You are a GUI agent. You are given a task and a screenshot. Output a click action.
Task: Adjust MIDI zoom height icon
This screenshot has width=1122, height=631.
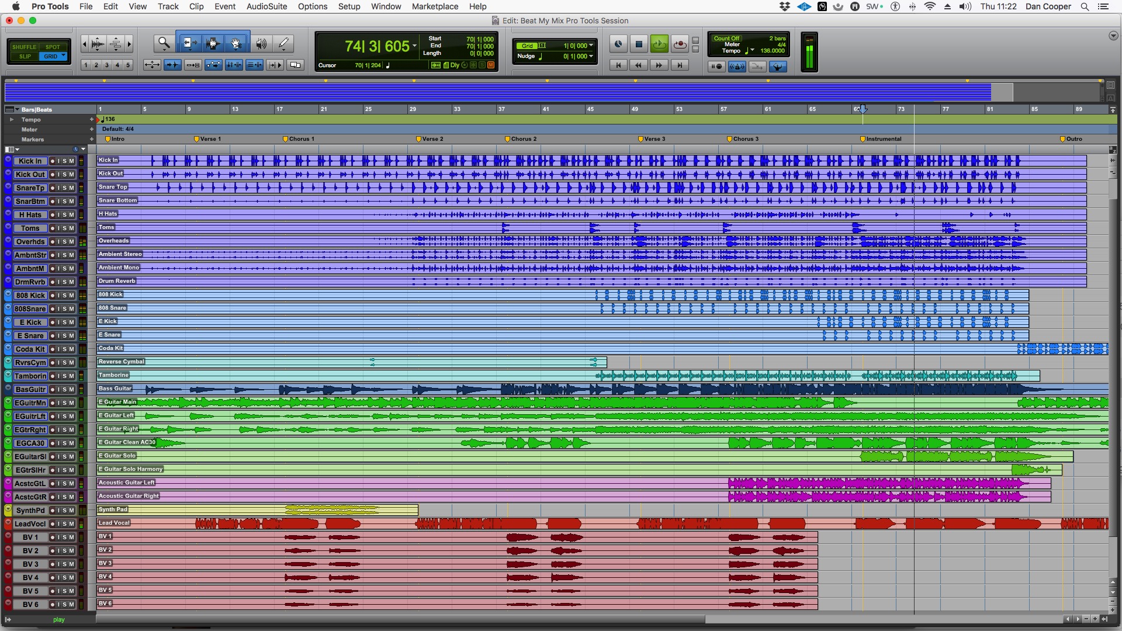coord(116,43)
